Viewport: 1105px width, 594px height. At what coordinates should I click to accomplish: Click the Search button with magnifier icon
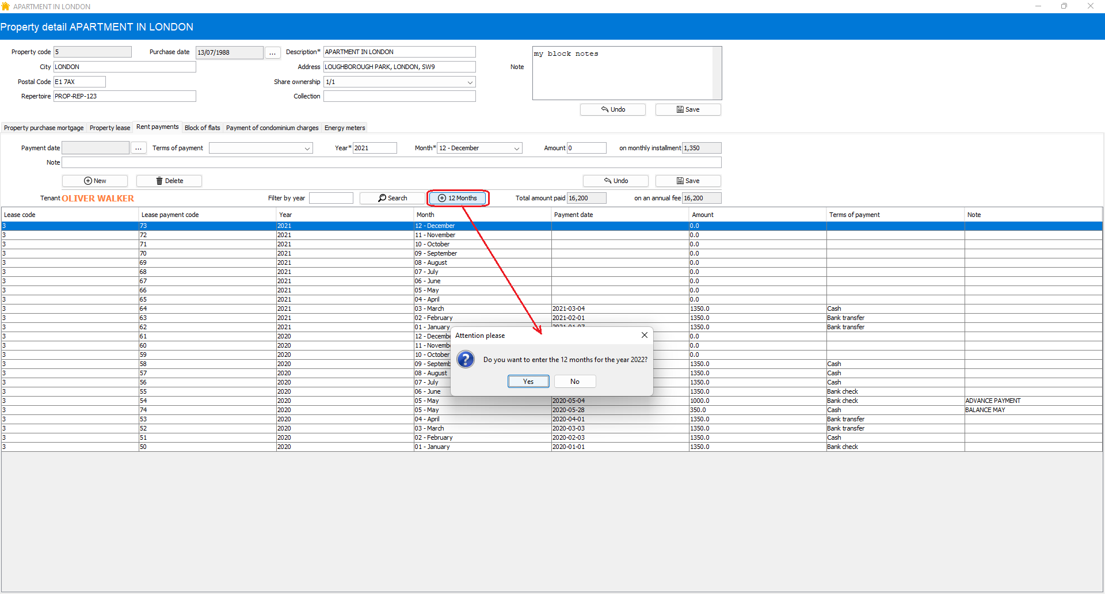click(x=392, y=198)
